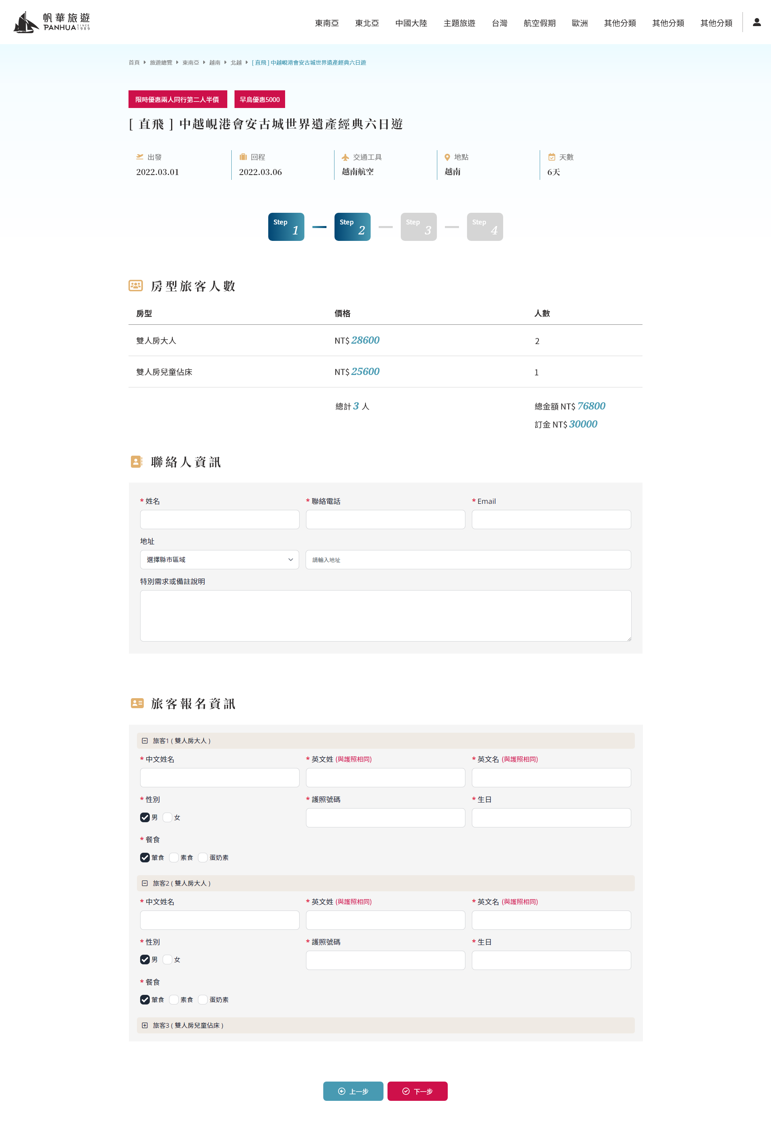This screenshot has width=771, height=1145.
Task: Select male for traveler 2
Action: 145,959
